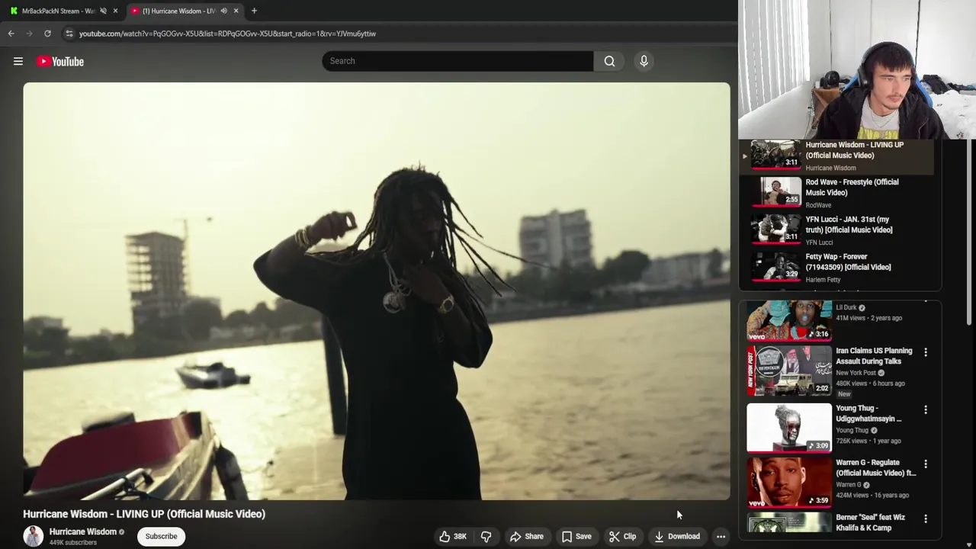Close the Hurricane Wisdom YouTube tab
This screenshot has height=549, width=976.
(x=236, y=11)
